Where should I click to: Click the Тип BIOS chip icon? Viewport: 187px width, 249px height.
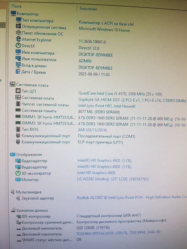(18, 129)
